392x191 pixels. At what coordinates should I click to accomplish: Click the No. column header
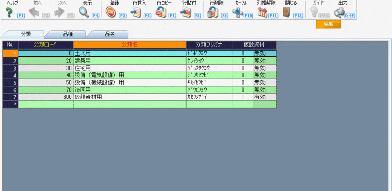10,45
